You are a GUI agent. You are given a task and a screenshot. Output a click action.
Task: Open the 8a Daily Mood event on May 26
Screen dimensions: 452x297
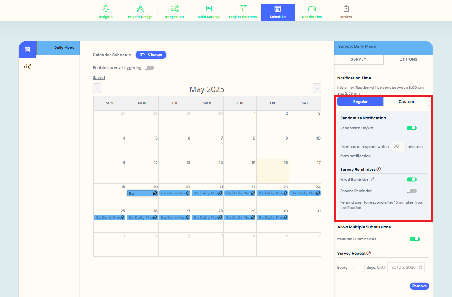click(142, 217)
